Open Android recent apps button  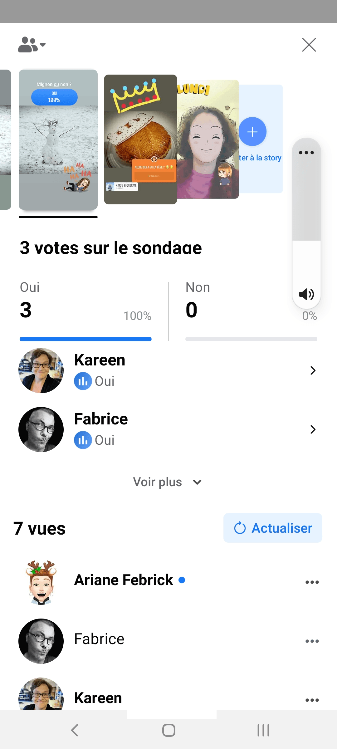263,730
